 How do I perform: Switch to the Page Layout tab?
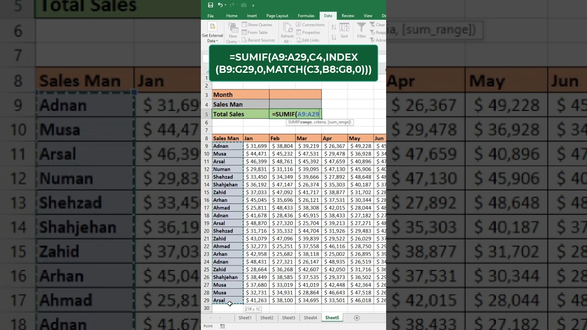277,16
